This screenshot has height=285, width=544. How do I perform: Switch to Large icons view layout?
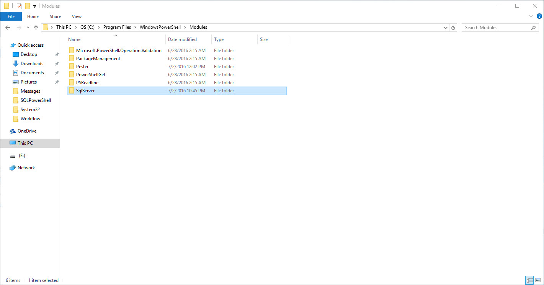pos(537,280)
